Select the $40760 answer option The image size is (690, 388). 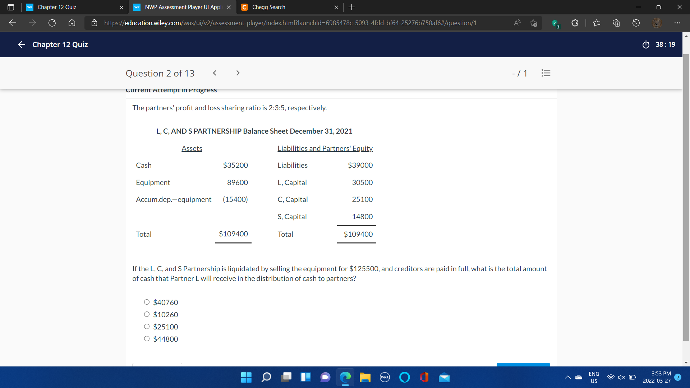pyautogui.click(x=147, y=302)
